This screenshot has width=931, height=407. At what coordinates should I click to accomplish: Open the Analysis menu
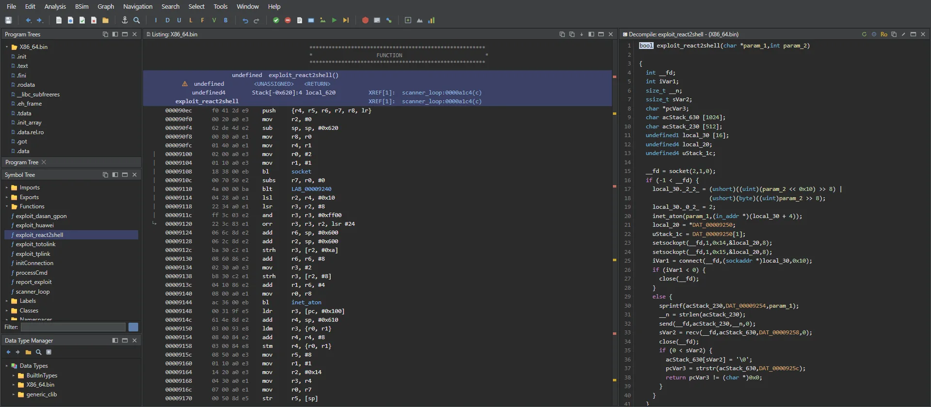(x=55, y=6)
